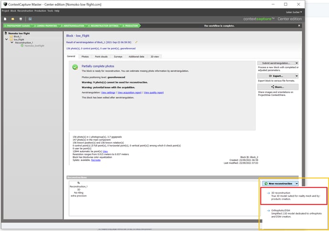The height and width of the screenshot is (231, 329).
Task: Click the Save project toolbar icon
Action: point(21,19)
